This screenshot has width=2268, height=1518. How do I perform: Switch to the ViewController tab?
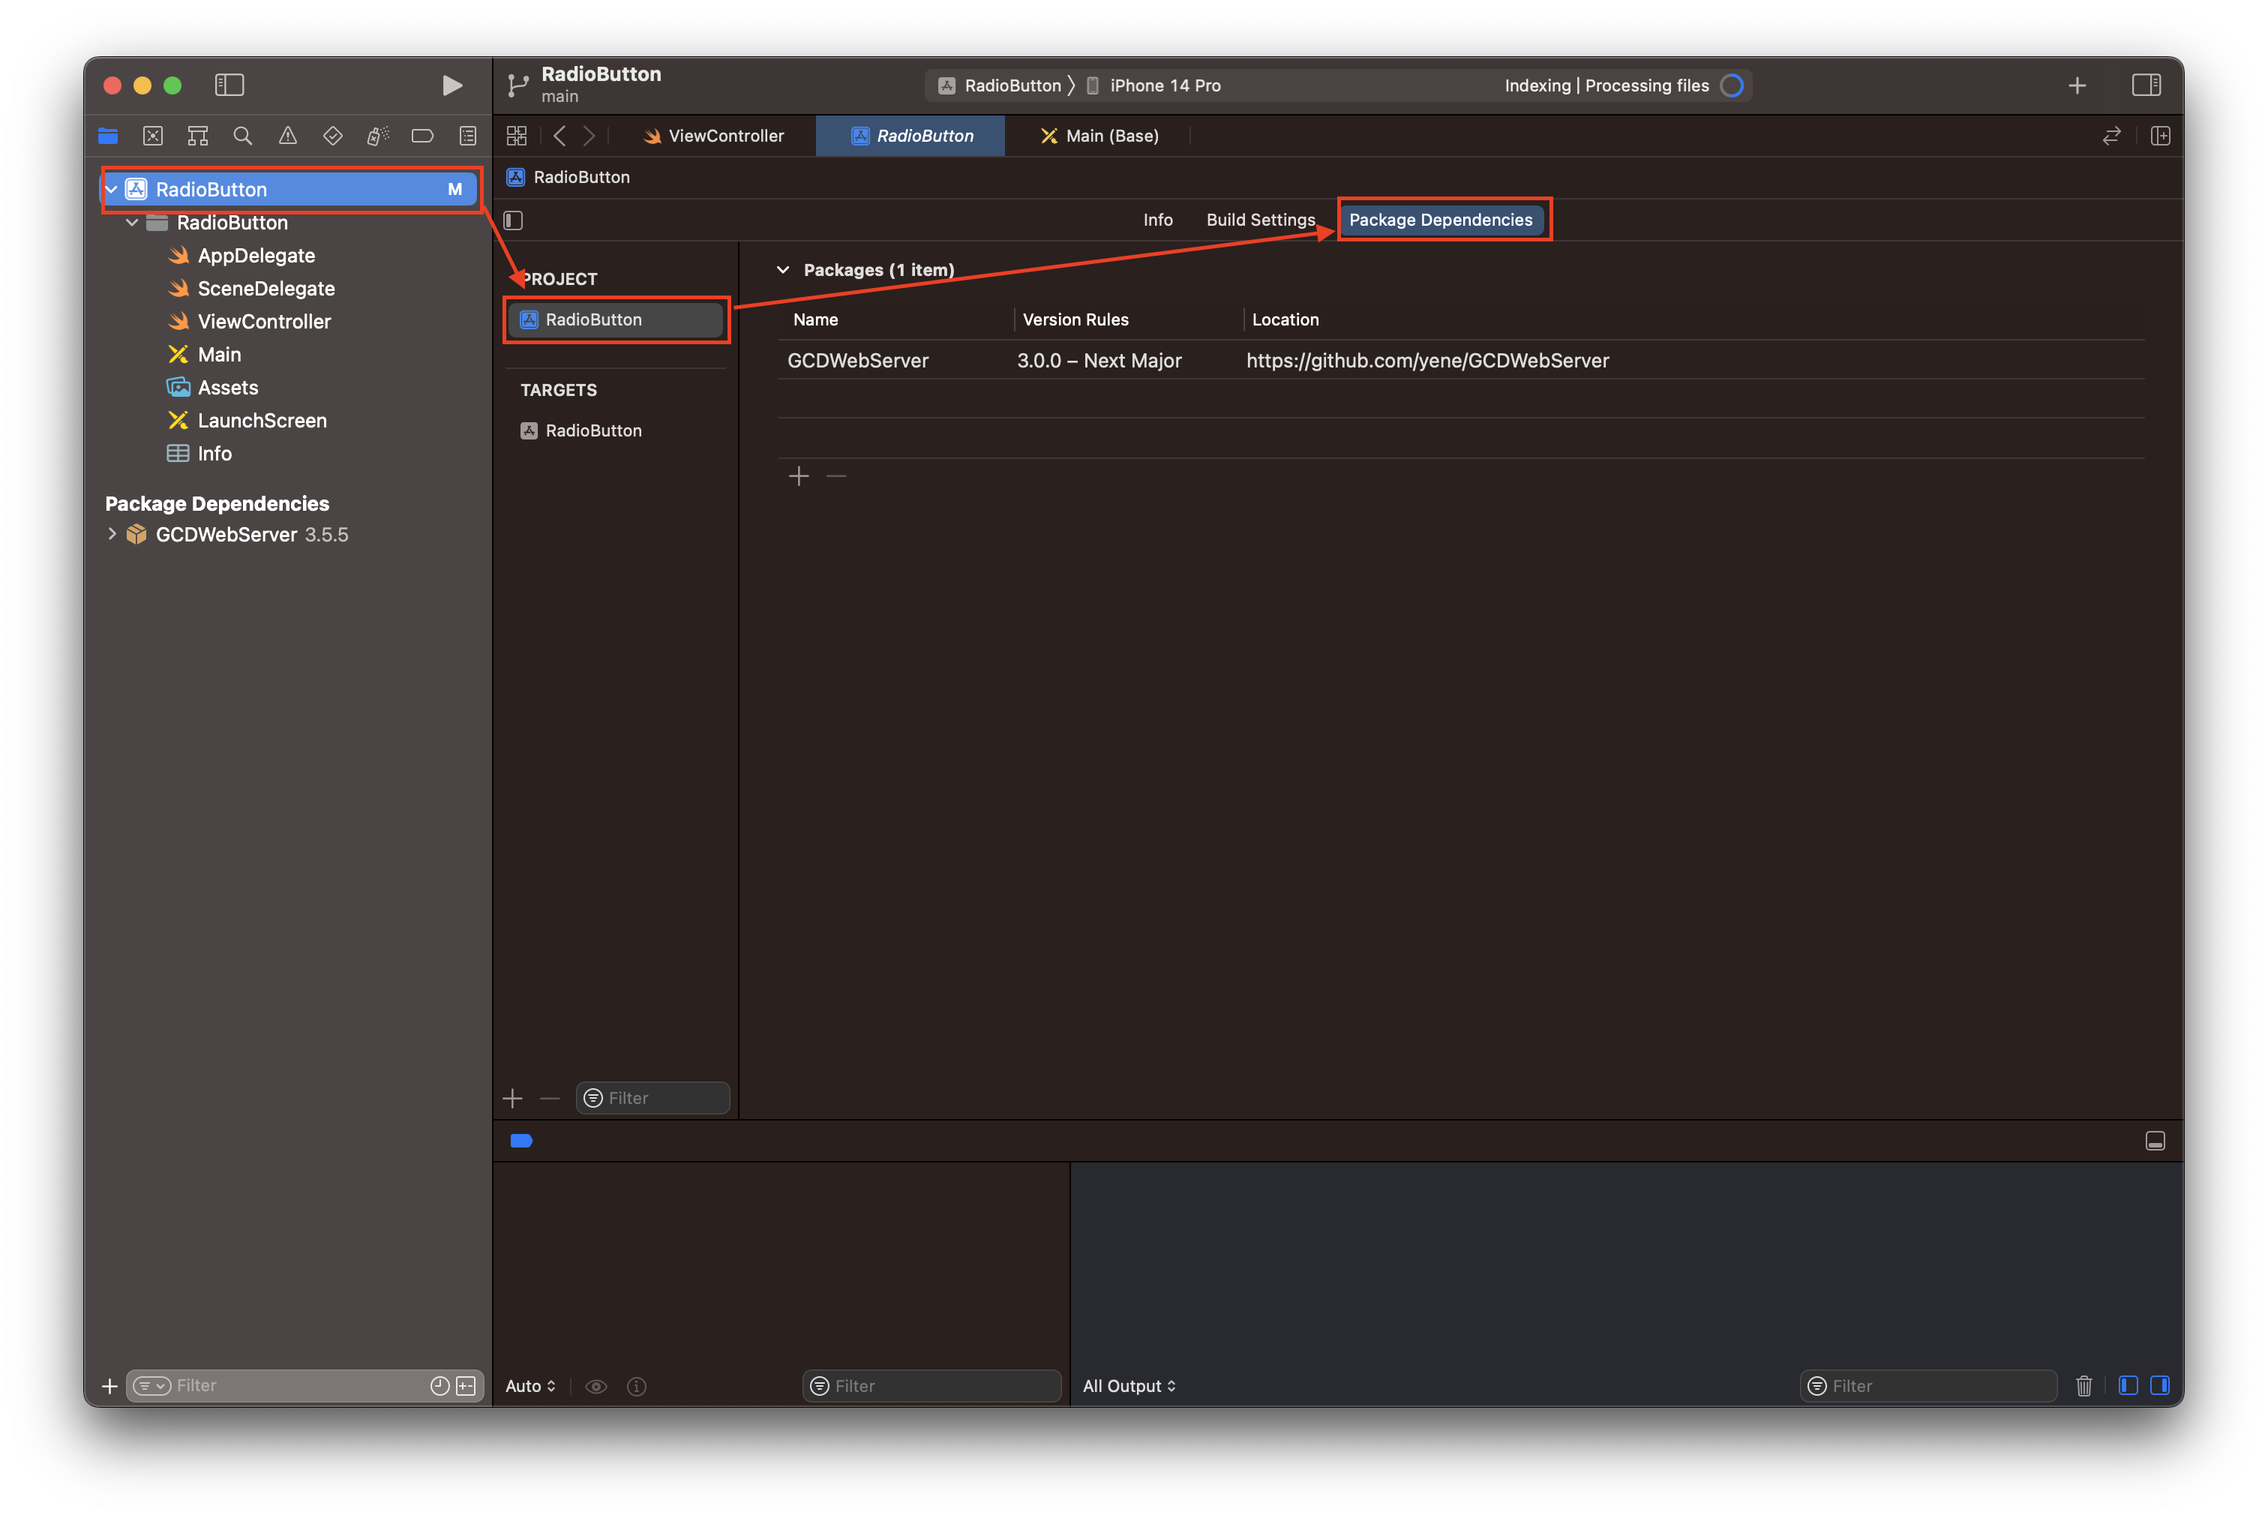tap(715, 136)
